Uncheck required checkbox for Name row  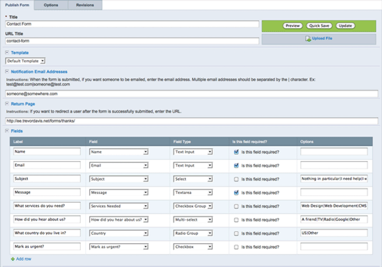(x=236, y=152)
